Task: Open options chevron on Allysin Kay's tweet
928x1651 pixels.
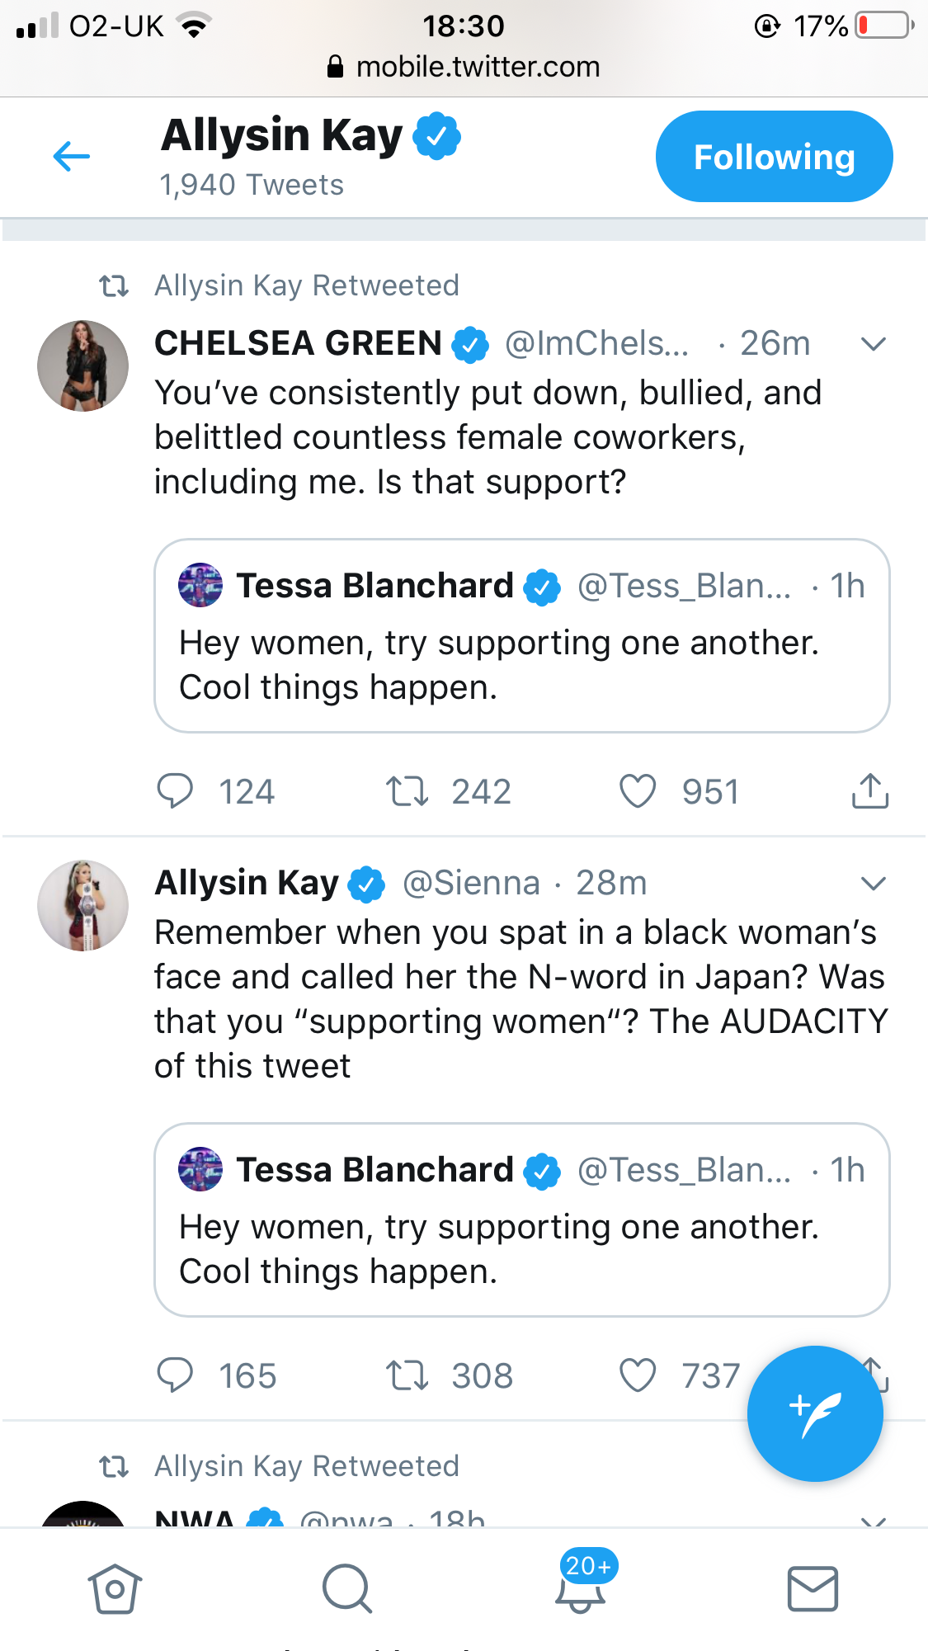Action: [873, 884]
